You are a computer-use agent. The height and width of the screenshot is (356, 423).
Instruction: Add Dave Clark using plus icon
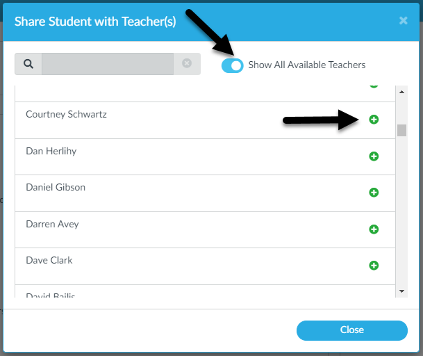(374, 265)
